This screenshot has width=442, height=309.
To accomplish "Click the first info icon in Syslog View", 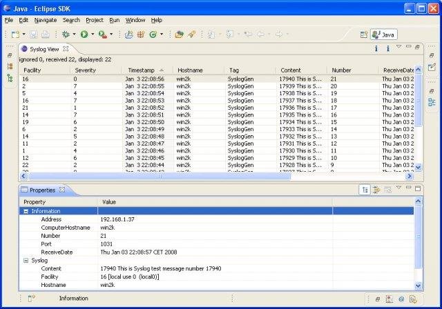I will pos(376,49).
